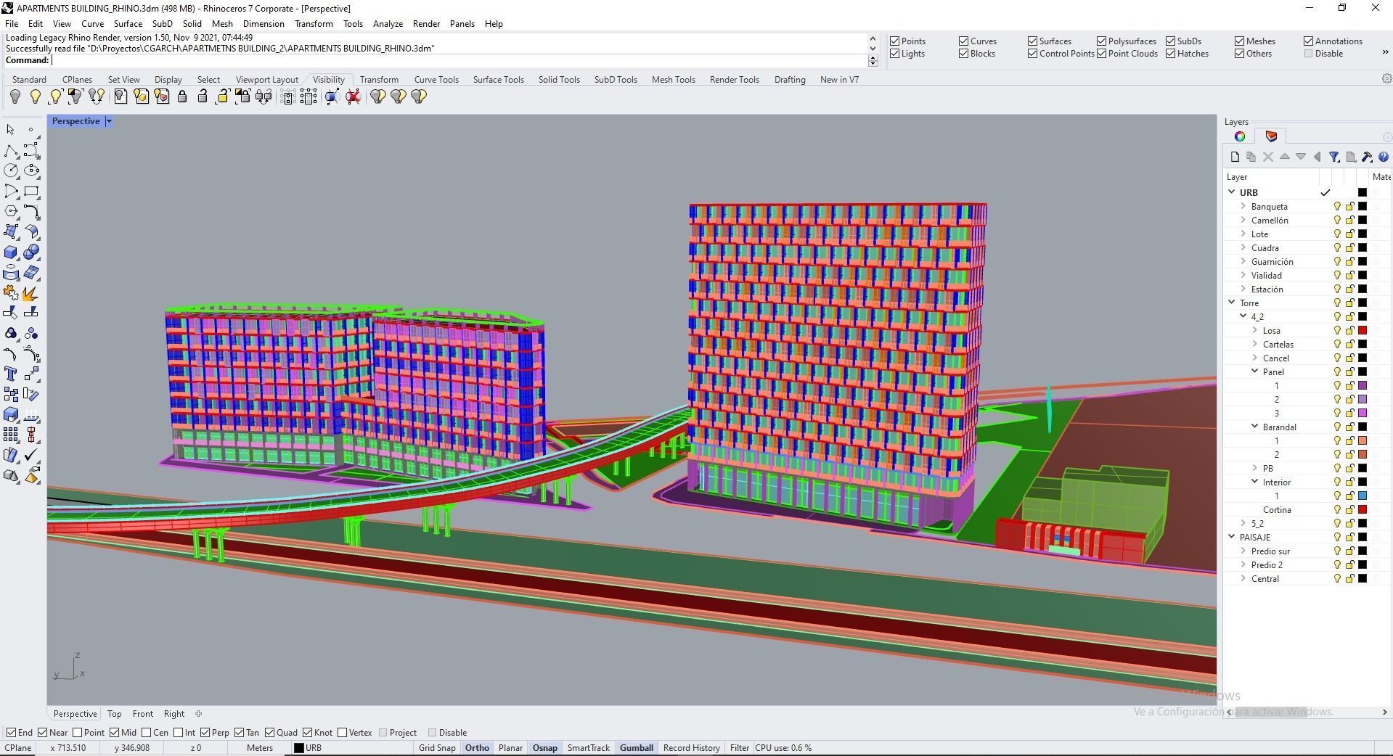Open the Perspective viewport title dropdown arrow
The width and height of the screenshot is (1393, 756).
tap(109, 121)
